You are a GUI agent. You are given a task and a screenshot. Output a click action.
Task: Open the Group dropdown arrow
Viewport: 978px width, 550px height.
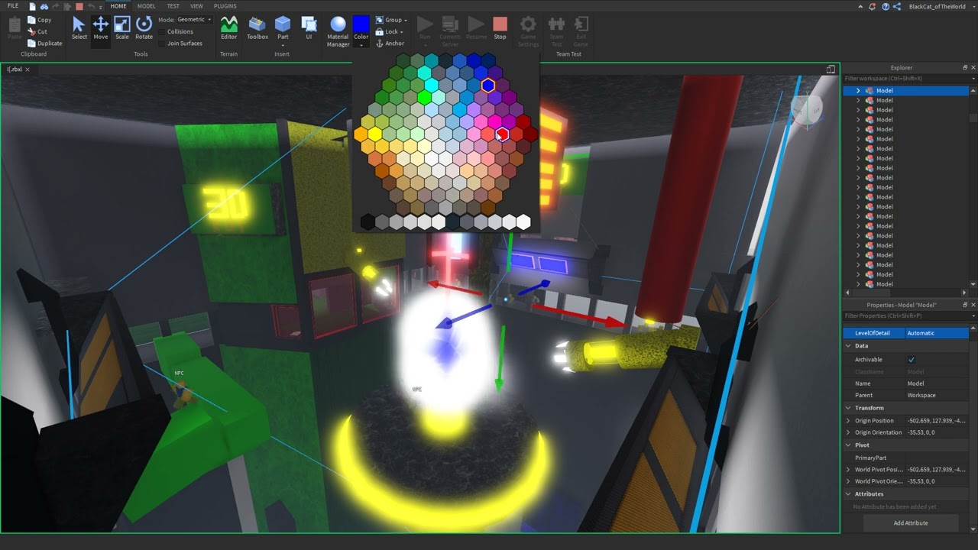click(406, 20)
